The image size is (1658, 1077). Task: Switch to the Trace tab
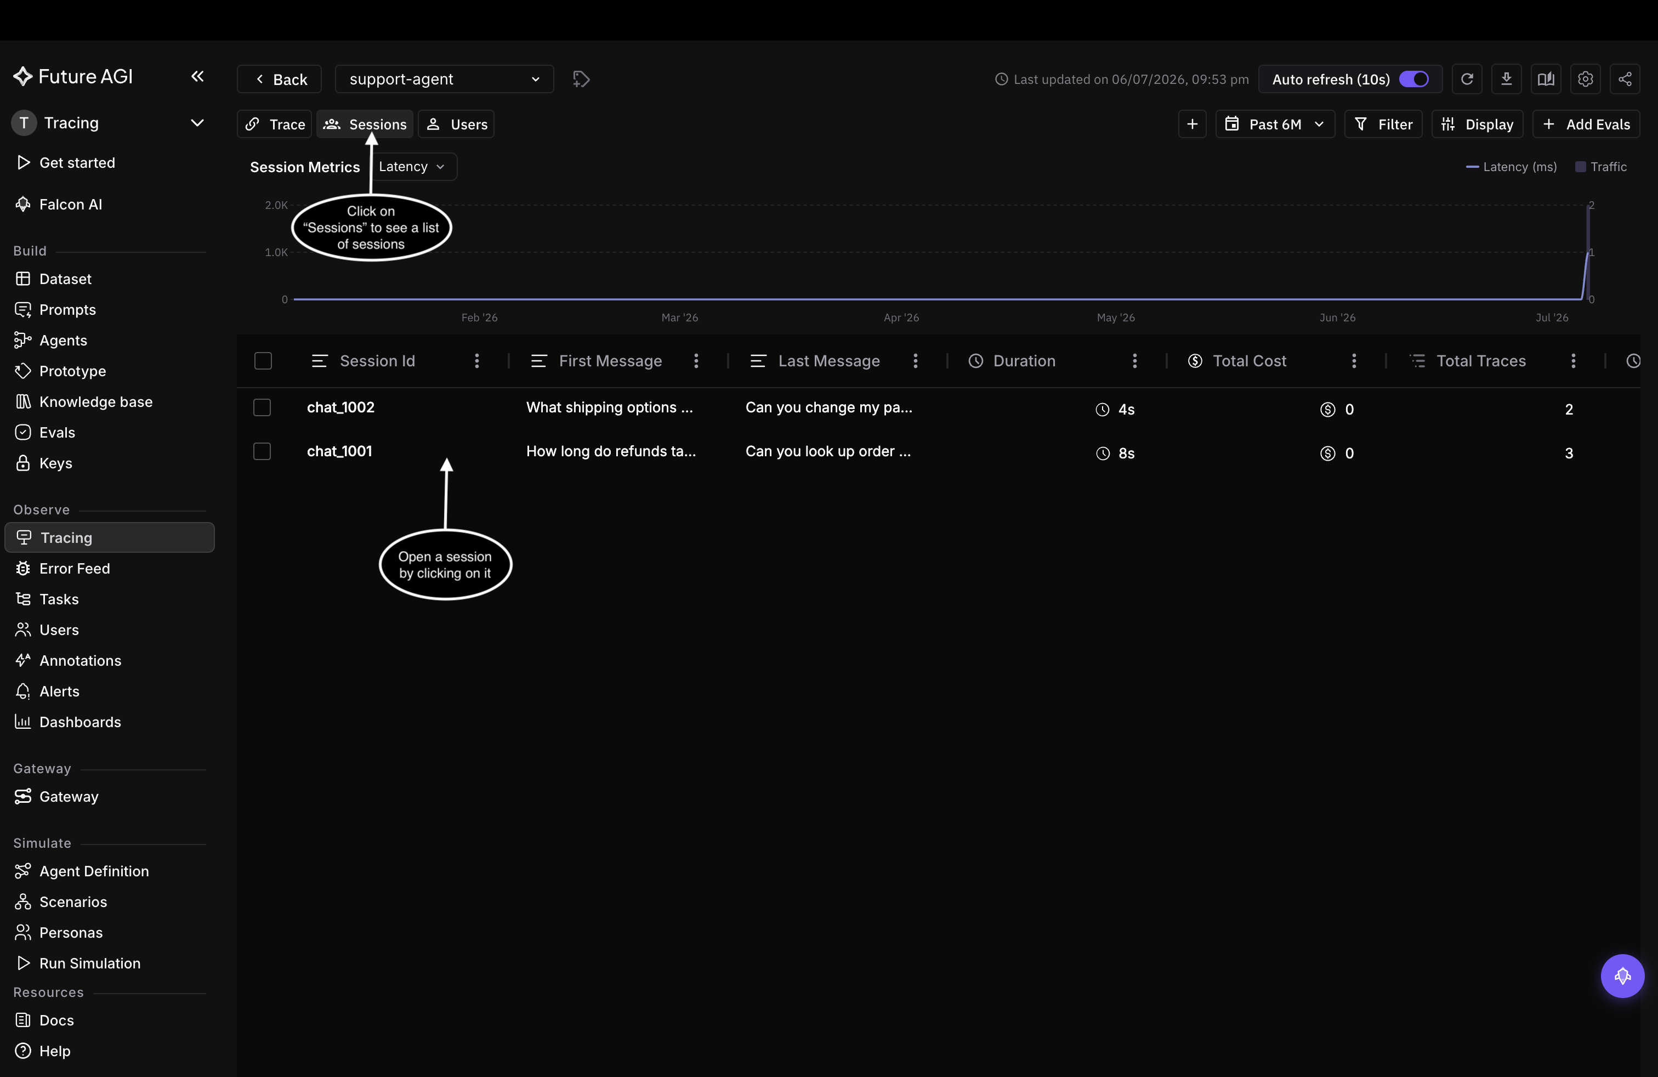[275, 124]
